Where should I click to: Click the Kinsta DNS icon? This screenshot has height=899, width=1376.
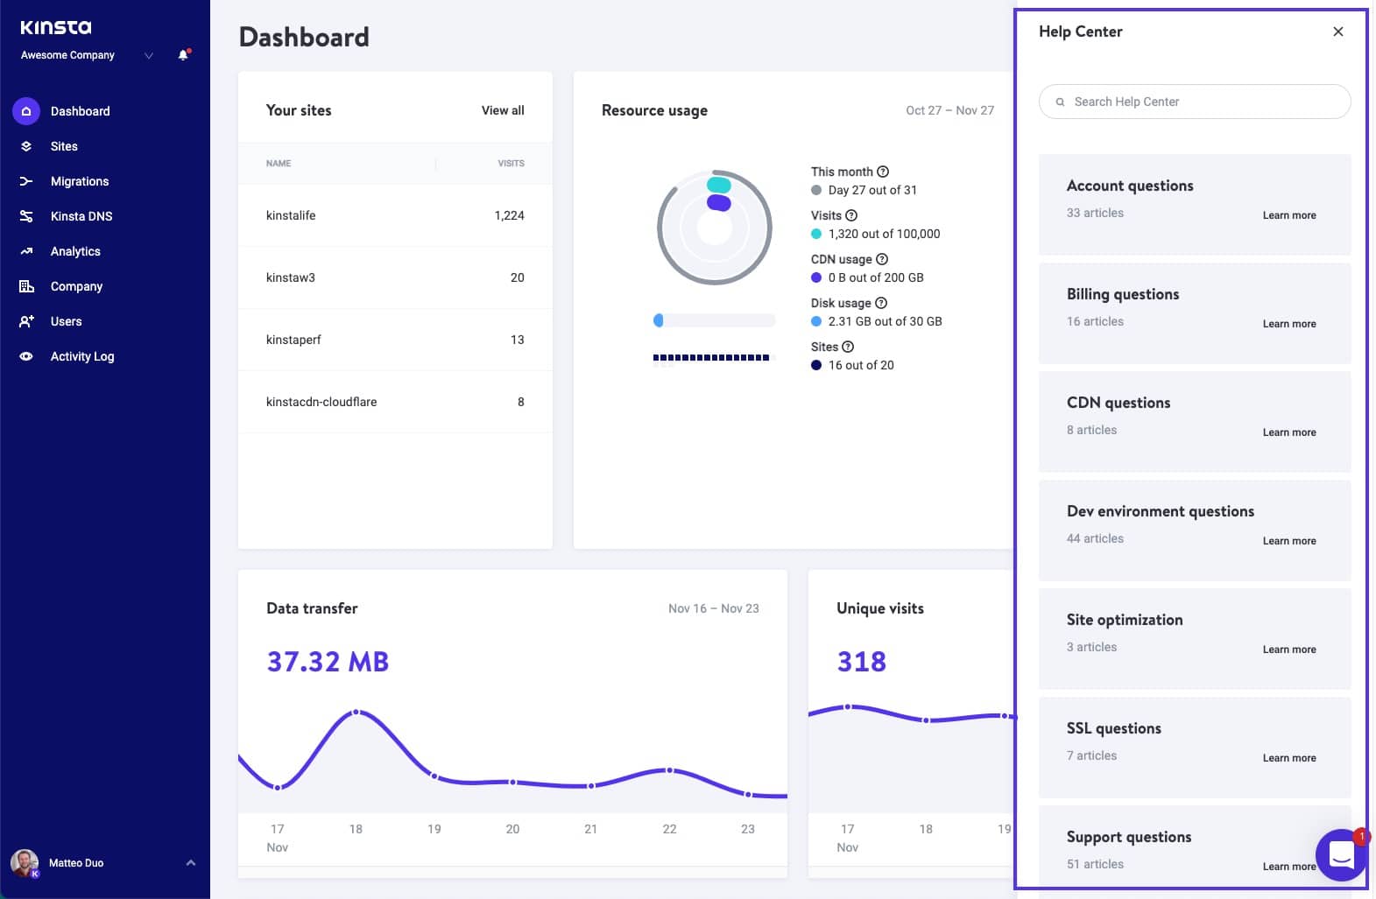pos(26,216)
